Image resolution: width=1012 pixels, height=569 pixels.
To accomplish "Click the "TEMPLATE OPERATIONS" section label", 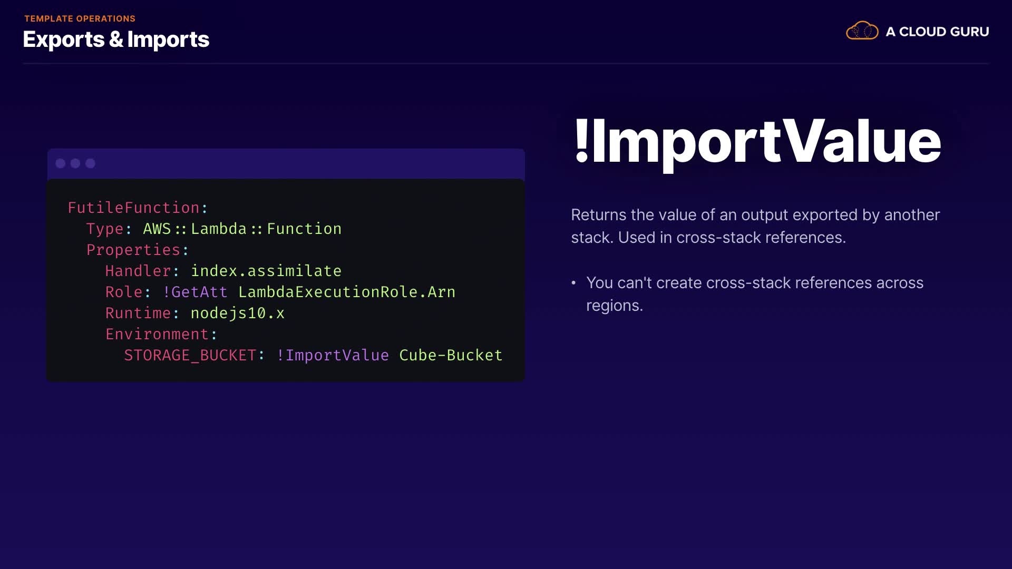I will tap(80, 18).
